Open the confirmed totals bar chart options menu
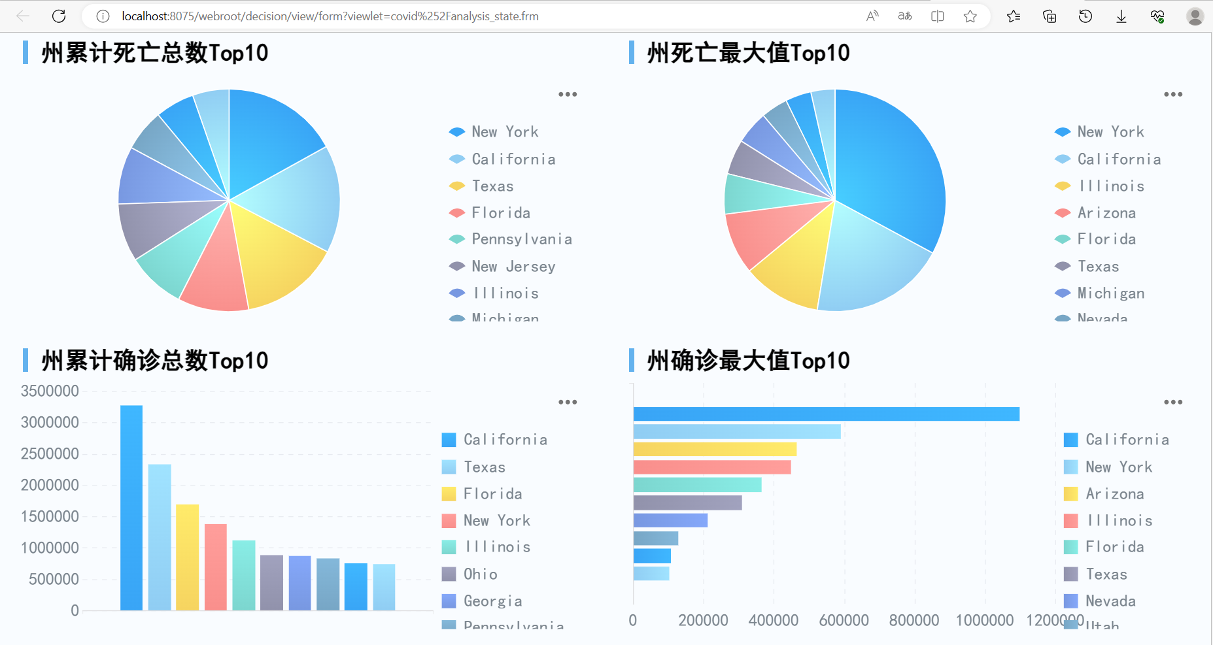 tap(568, 402)
